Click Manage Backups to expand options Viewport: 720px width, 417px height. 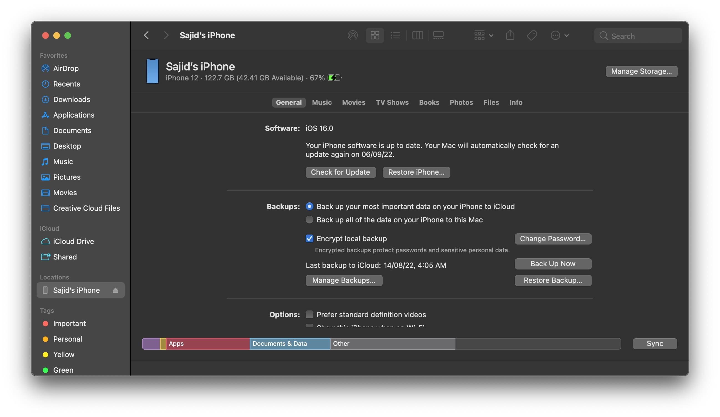[344, 280]
